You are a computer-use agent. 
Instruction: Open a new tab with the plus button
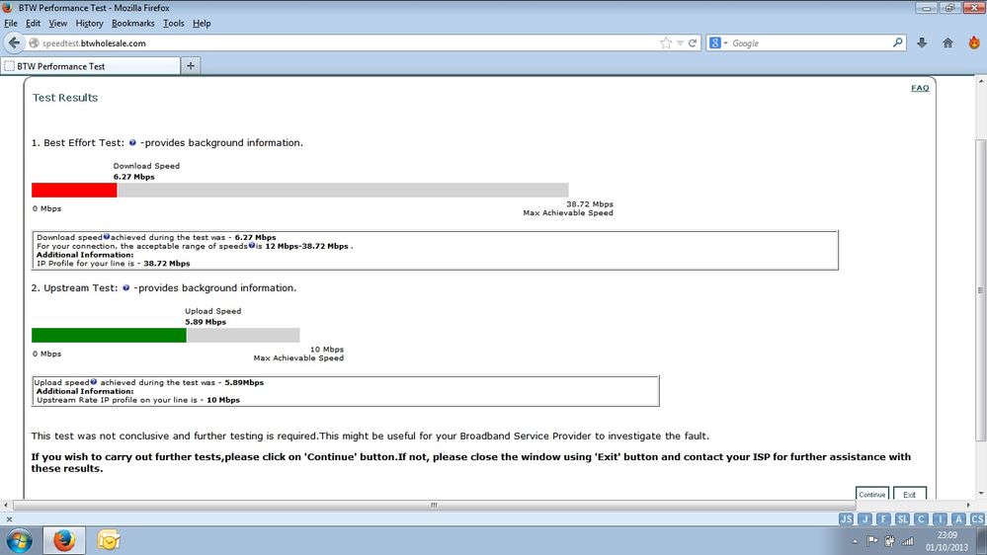[x=191, y=66]
